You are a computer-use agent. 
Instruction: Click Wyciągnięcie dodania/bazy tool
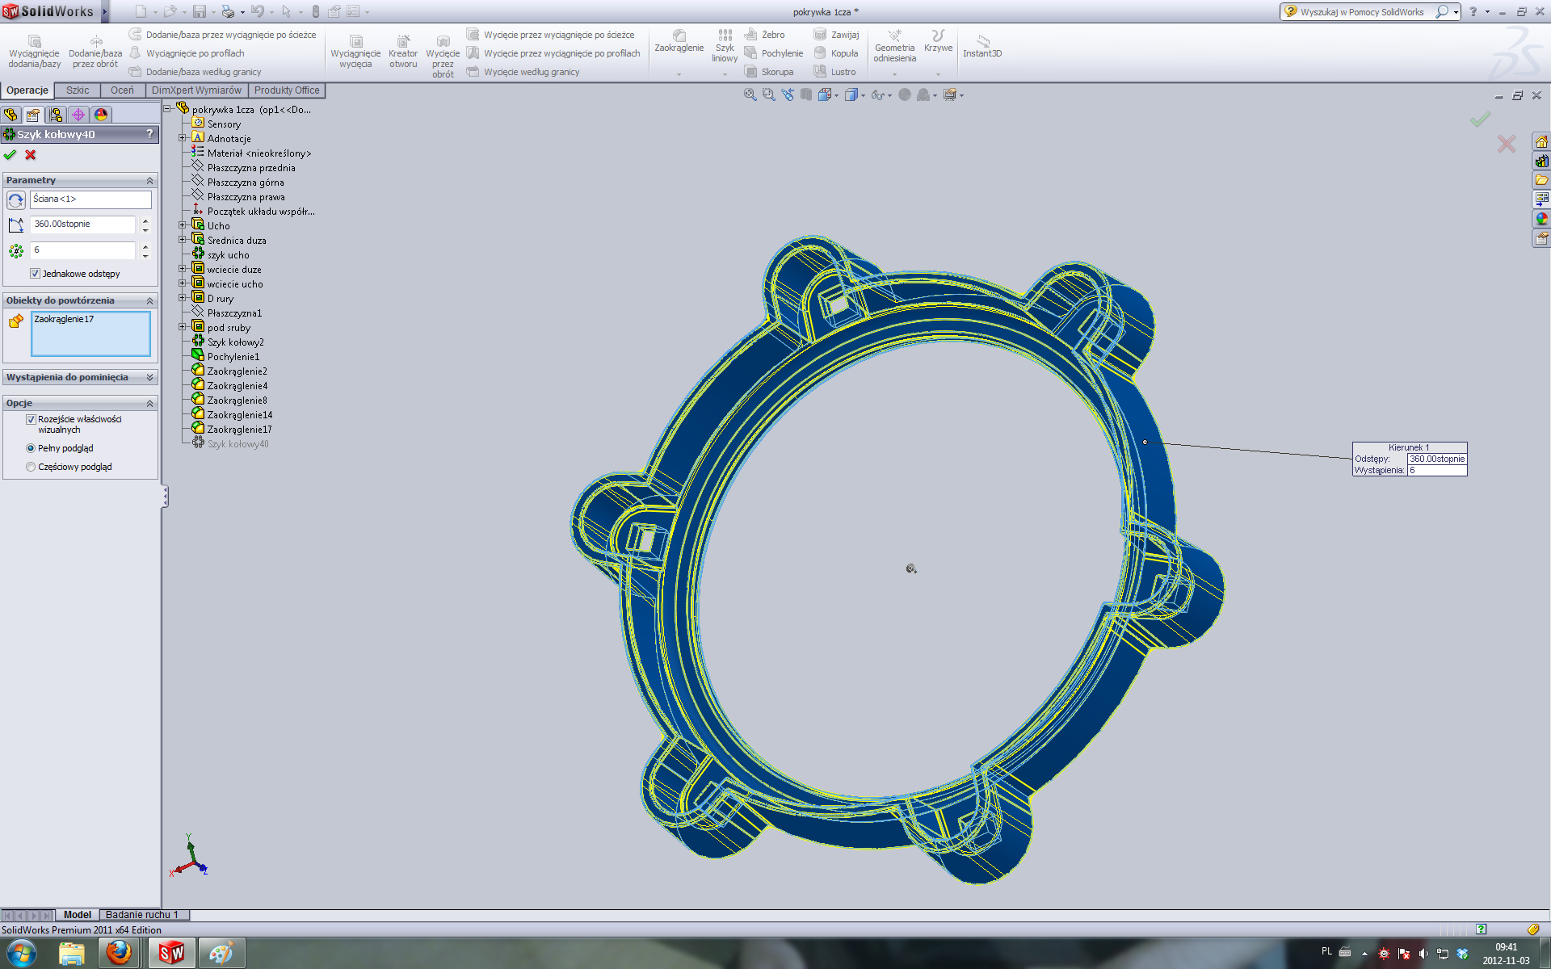point(34,52)
